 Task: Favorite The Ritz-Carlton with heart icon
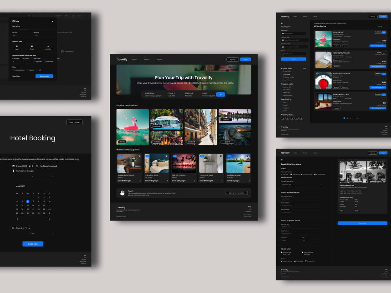coord(194,156)
